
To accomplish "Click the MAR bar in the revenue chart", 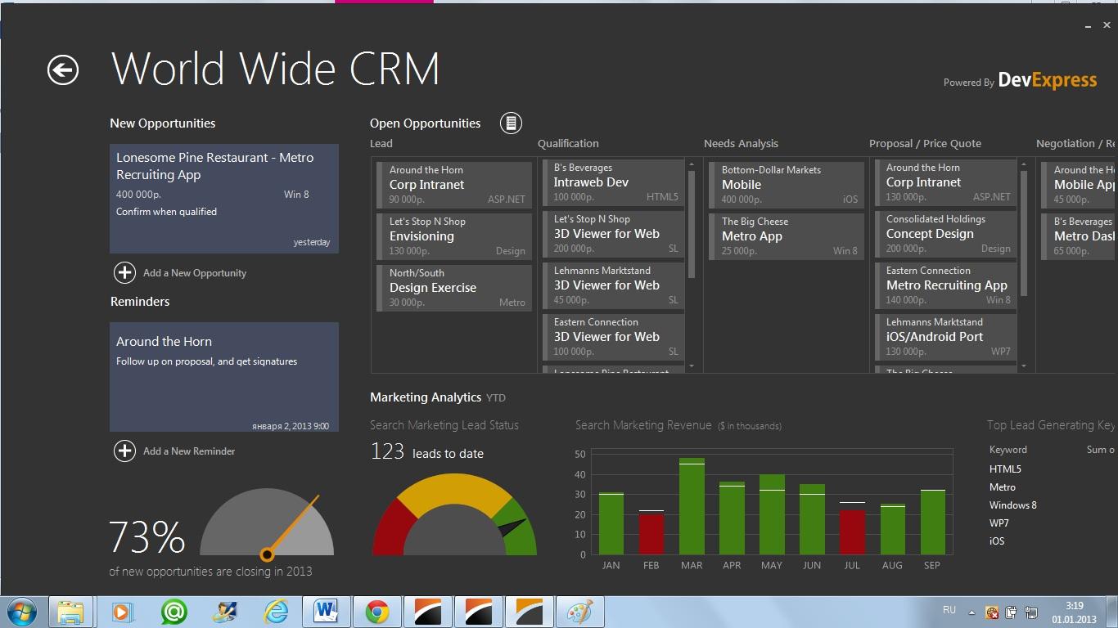I will [692, 507].
